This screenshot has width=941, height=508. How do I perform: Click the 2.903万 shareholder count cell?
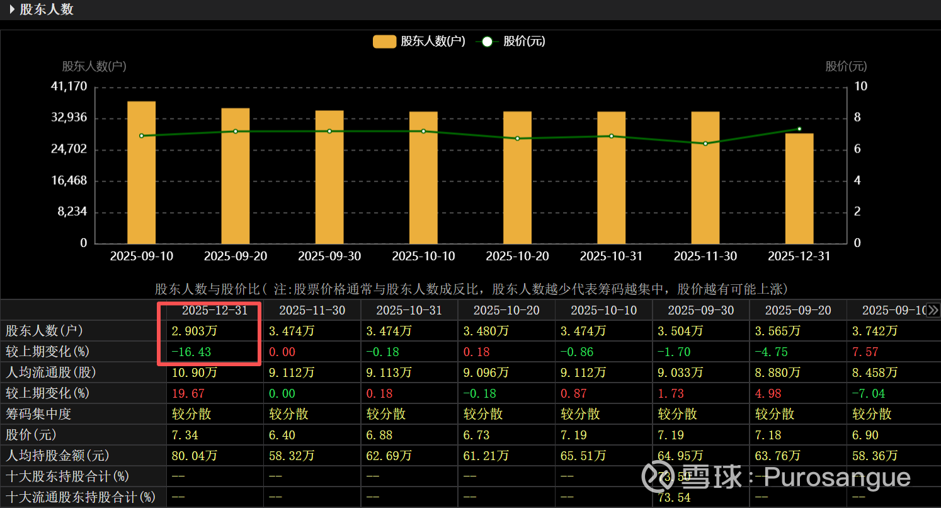click(195, 331)
